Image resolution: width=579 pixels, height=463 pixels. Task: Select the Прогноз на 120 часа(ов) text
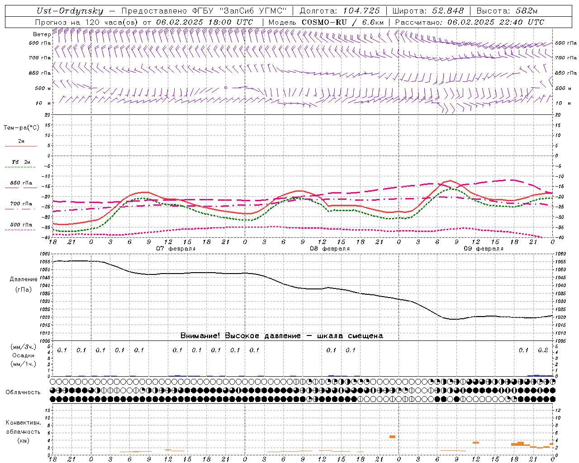tap(87, 22)
